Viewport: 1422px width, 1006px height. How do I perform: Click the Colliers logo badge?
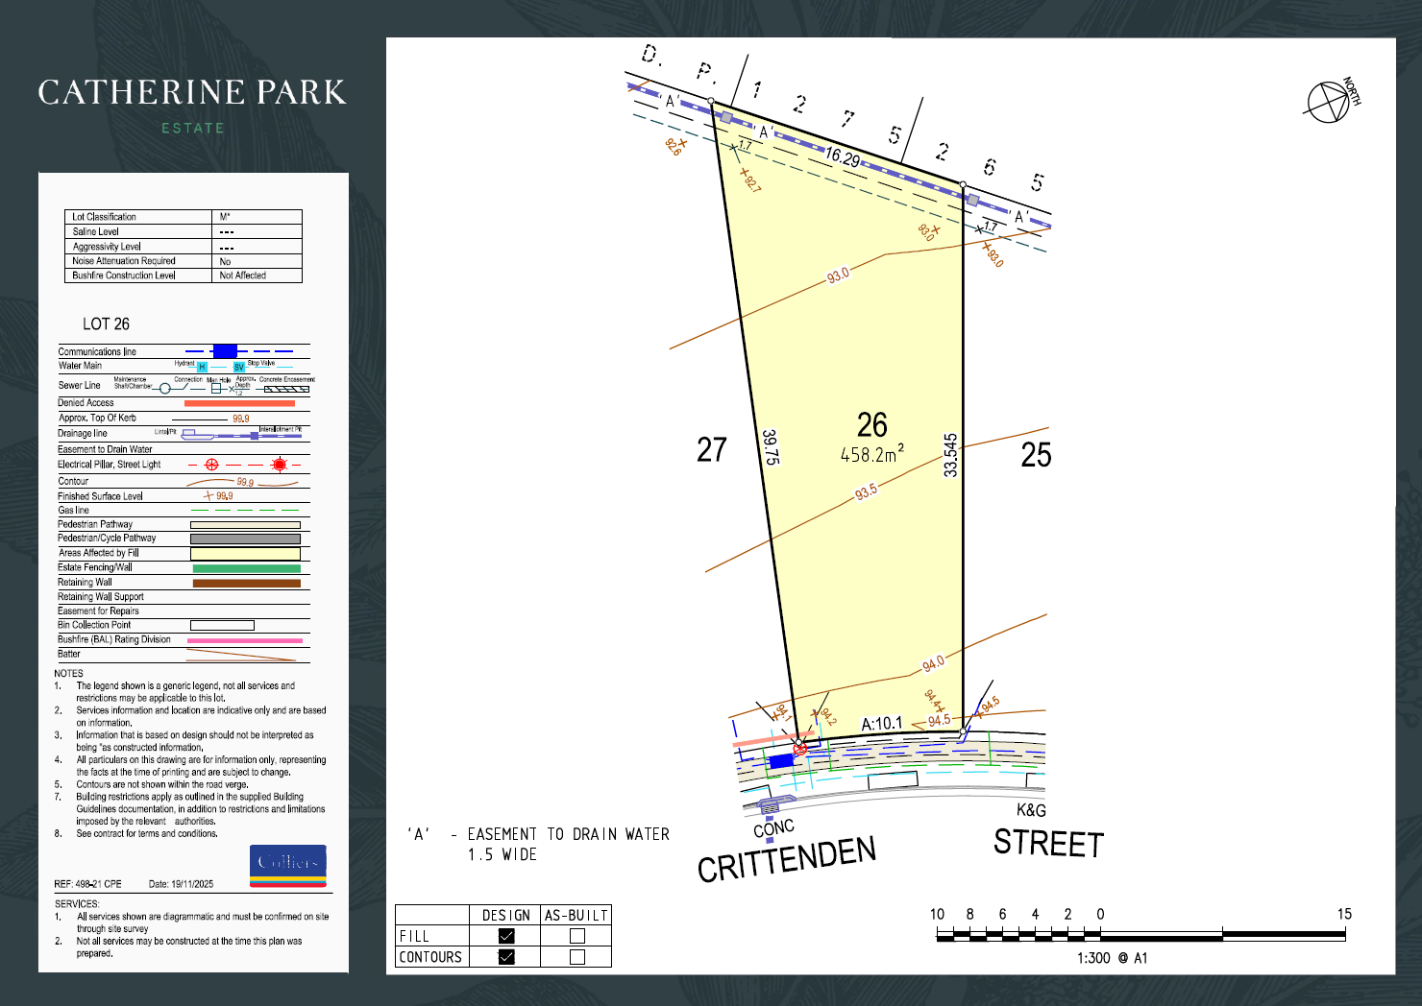287,865
